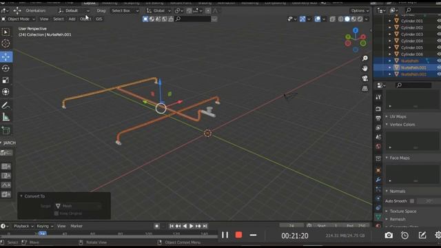Switch to Wireframe viewport shading
The width and height of the screenshot is (441, 248).
(341, 19)
